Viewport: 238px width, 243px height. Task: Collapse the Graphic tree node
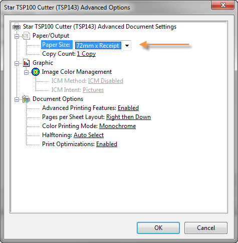17,63
